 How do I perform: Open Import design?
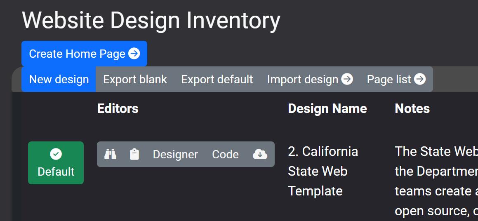303,79
